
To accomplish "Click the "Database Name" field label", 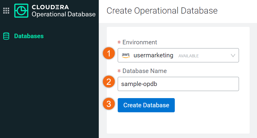I will [x=145, y=71].
